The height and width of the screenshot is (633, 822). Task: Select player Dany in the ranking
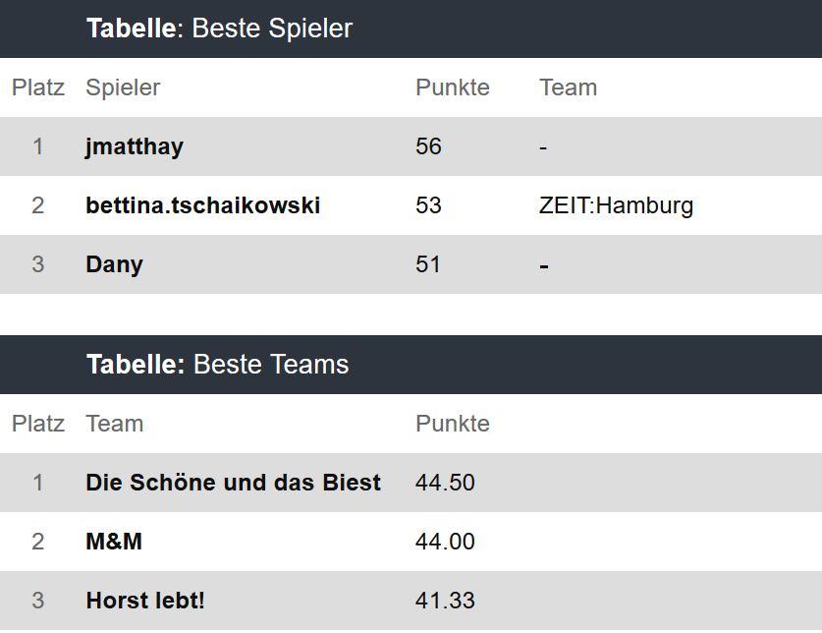pyautogui.click(x=114, y=264)
